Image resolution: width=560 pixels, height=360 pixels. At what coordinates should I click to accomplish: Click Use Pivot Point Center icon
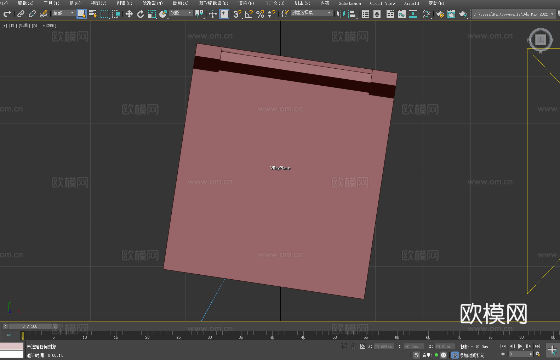(199, 14)
